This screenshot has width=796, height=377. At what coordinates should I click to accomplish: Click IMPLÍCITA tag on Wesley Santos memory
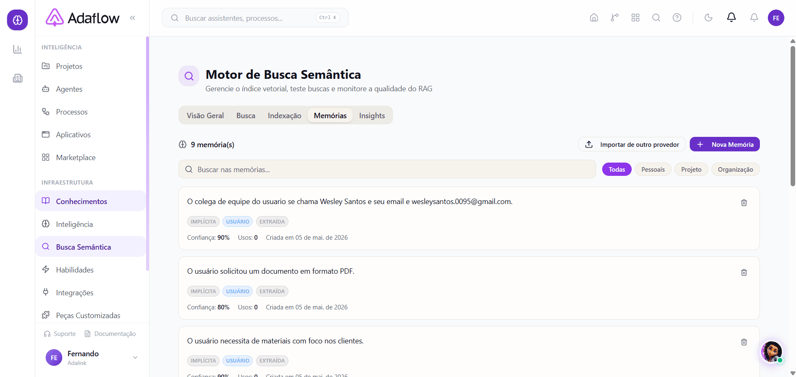[203, 221]
